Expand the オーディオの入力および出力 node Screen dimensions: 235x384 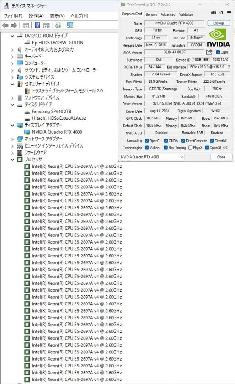[12, 50]
